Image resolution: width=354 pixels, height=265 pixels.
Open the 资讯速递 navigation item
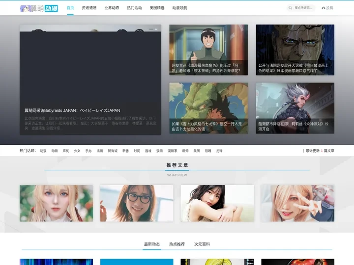pyautogui.click(x=89, y=8)
